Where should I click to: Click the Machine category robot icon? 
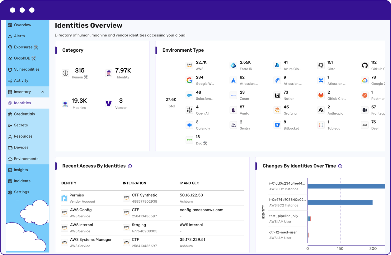(x=65, y=104)
